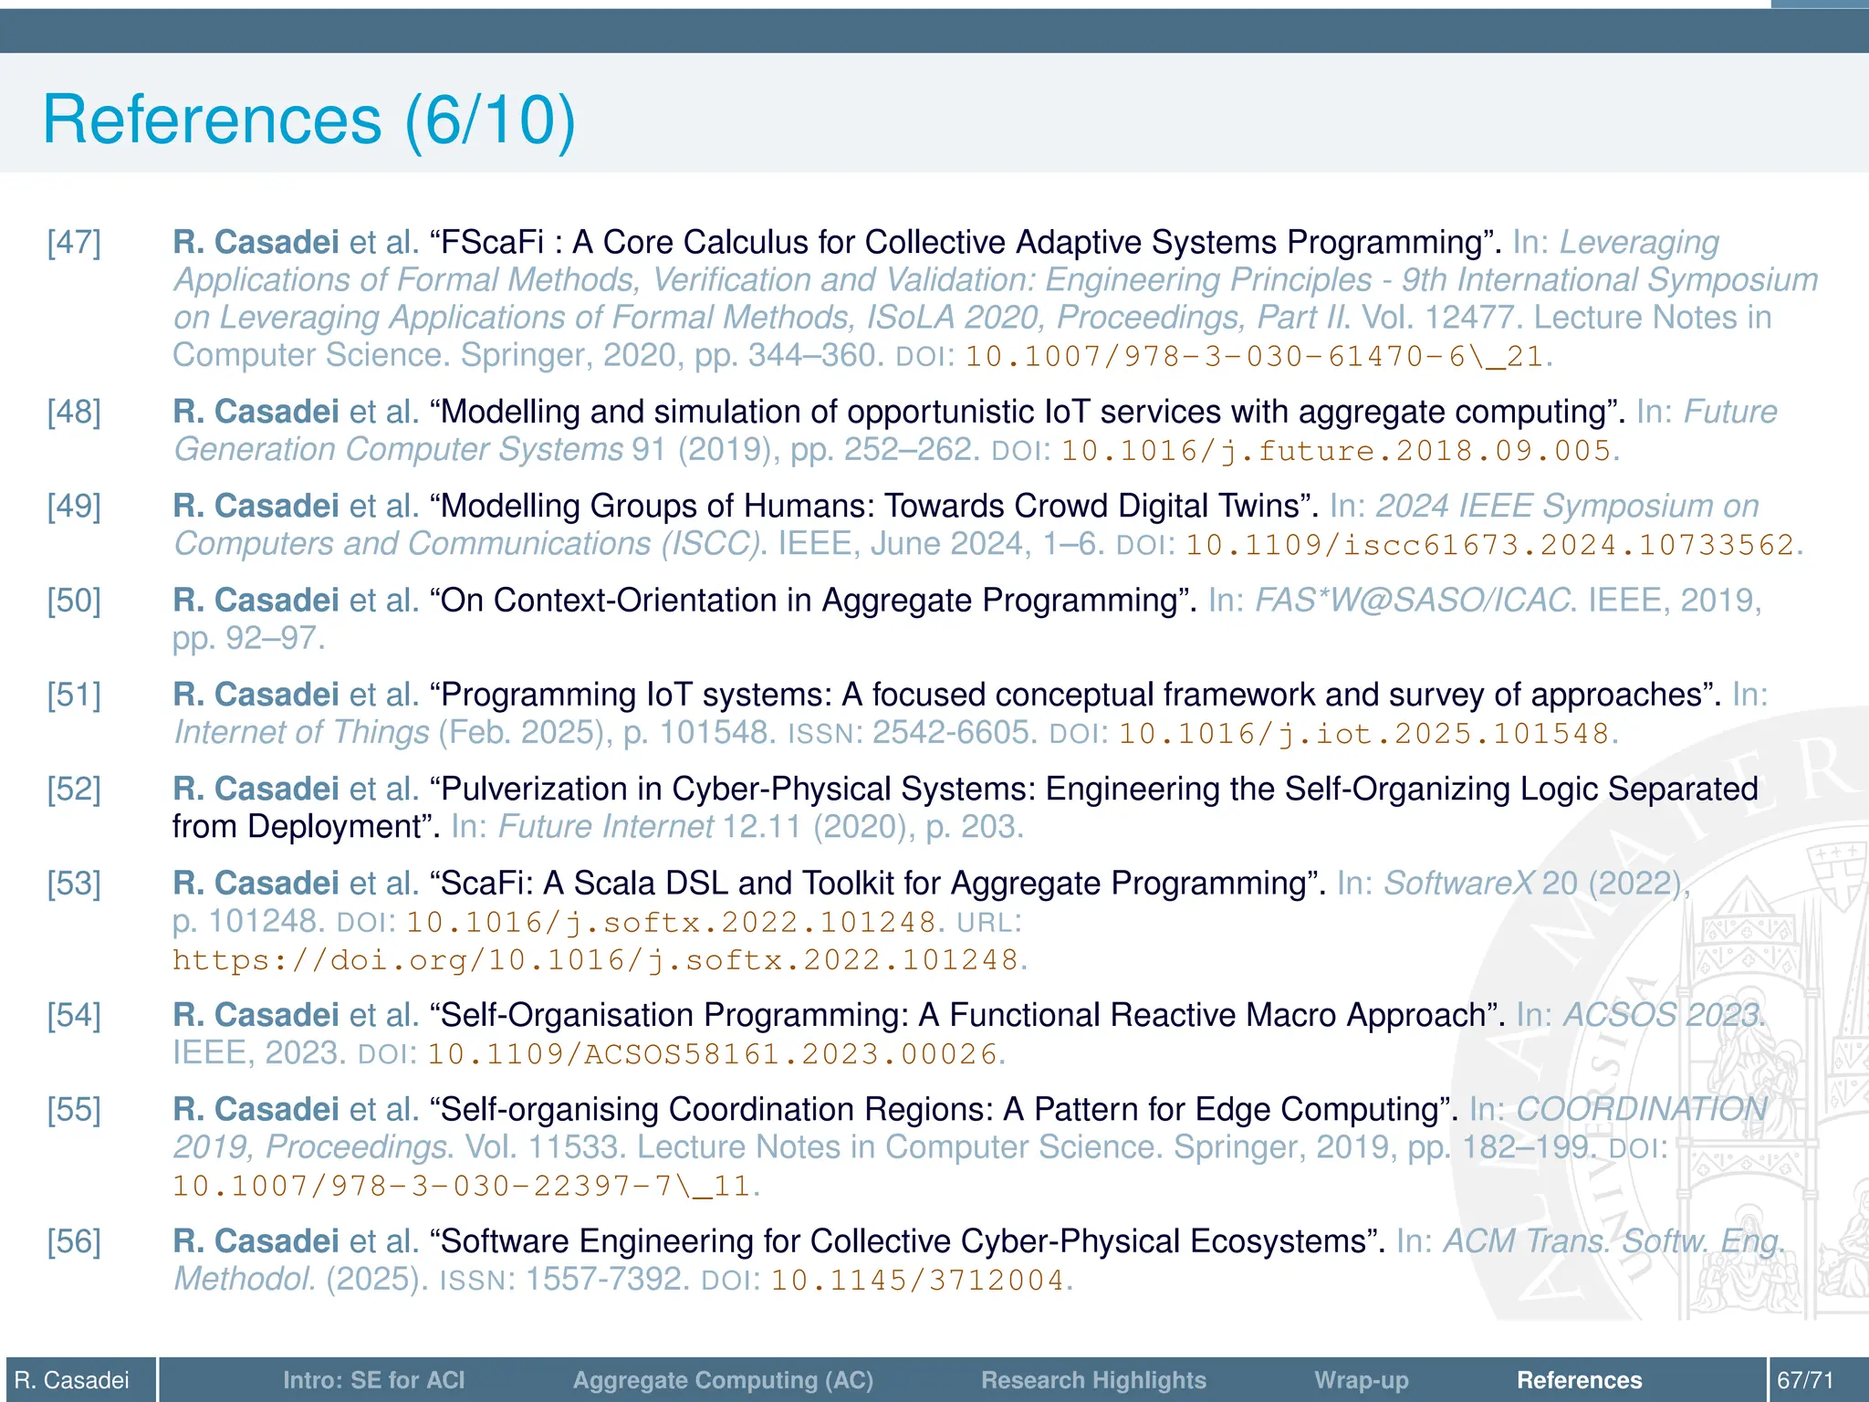The height and width of the screenshot is (1402, 1869).
Task: Click reference number [53]
Action: coord(74,883)
